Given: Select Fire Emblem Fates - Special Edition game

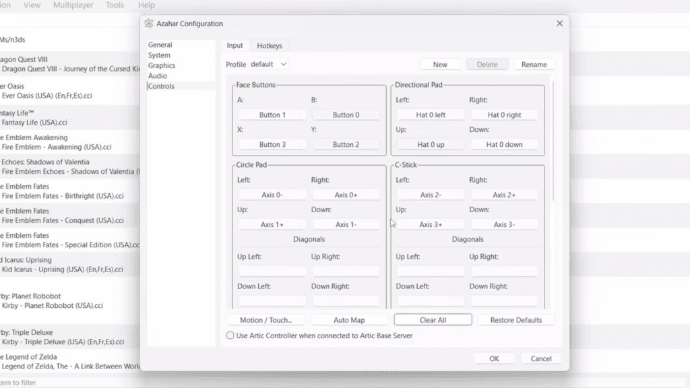Looking at the screenshot, I should pyautogui.click(x=69, y=240).
